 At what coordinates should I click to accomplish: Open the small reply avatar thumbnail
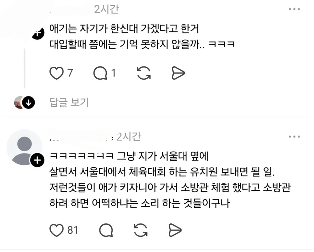pyautogui.click(x=19, y=102)
